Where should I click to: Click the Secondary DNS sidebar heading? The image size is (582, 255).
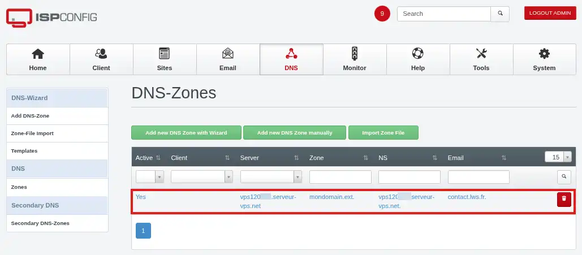pyautogui.click(x=57, y=205)
